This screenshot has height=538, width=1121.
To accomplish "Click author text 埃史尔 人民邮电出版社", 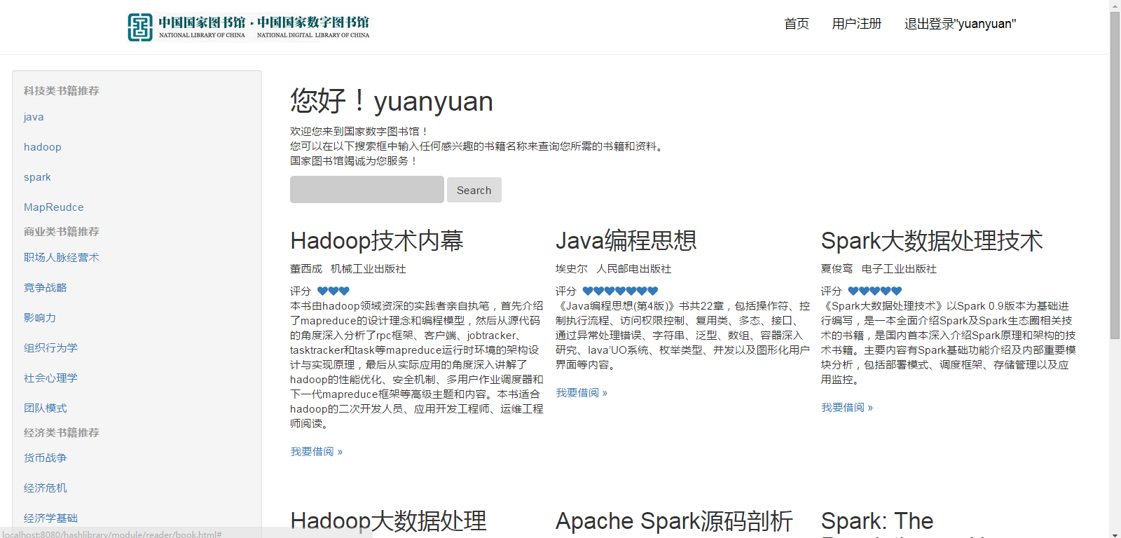I will (x=614, y=269).
